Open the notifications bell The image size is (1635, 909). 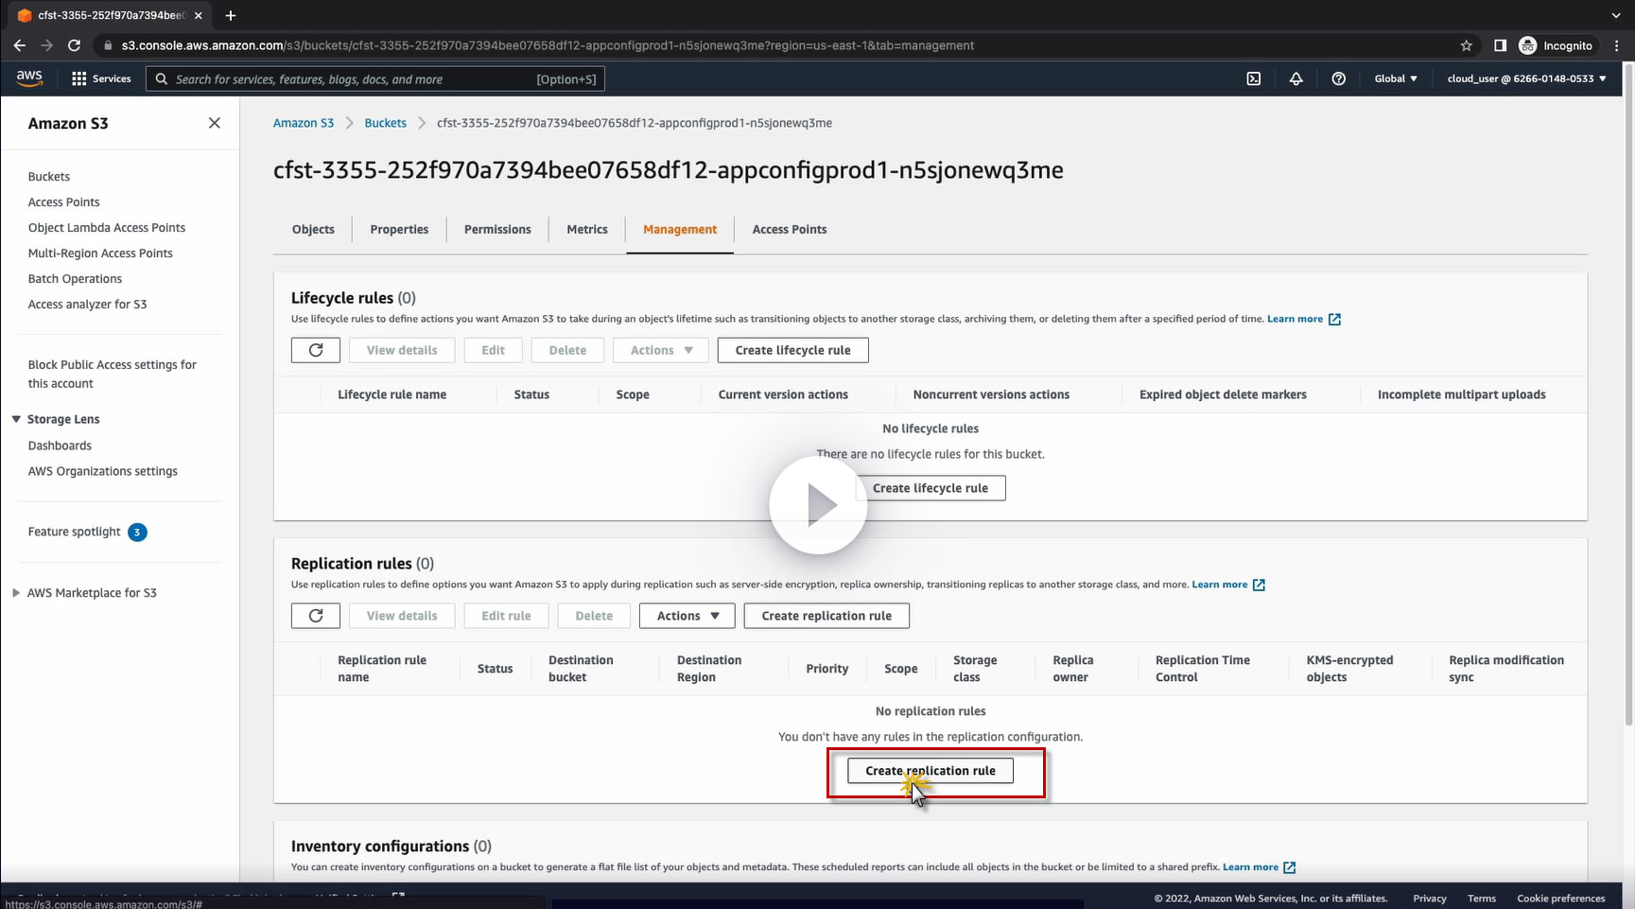point(1296,79)
